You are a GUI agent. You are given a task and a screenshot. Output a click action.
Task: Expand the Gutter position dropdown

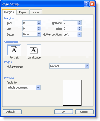[x=79, y=34]
